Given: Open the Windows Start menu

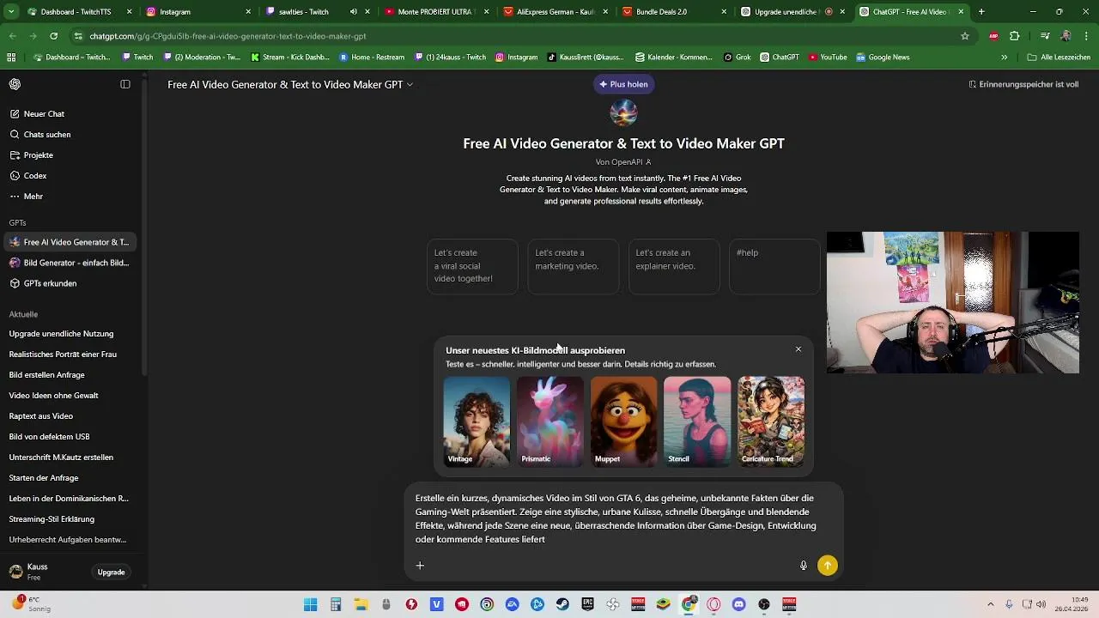Looking at the screenshot, I should [x=311, y=604].
